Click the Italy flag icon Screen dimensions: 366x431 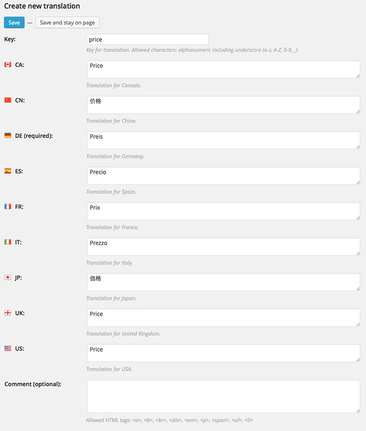[8, 242]
